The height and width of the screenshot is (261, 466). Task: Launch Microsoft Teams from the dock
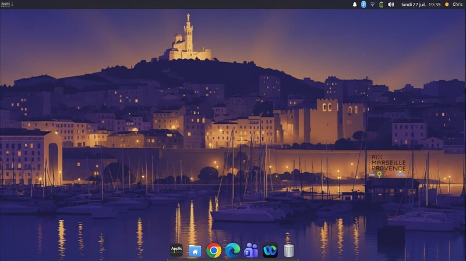coord(251,251)
